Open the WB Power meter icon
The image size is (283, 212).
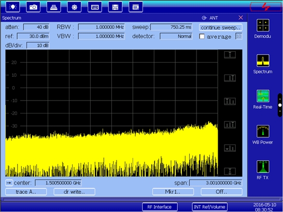point(263,132)
